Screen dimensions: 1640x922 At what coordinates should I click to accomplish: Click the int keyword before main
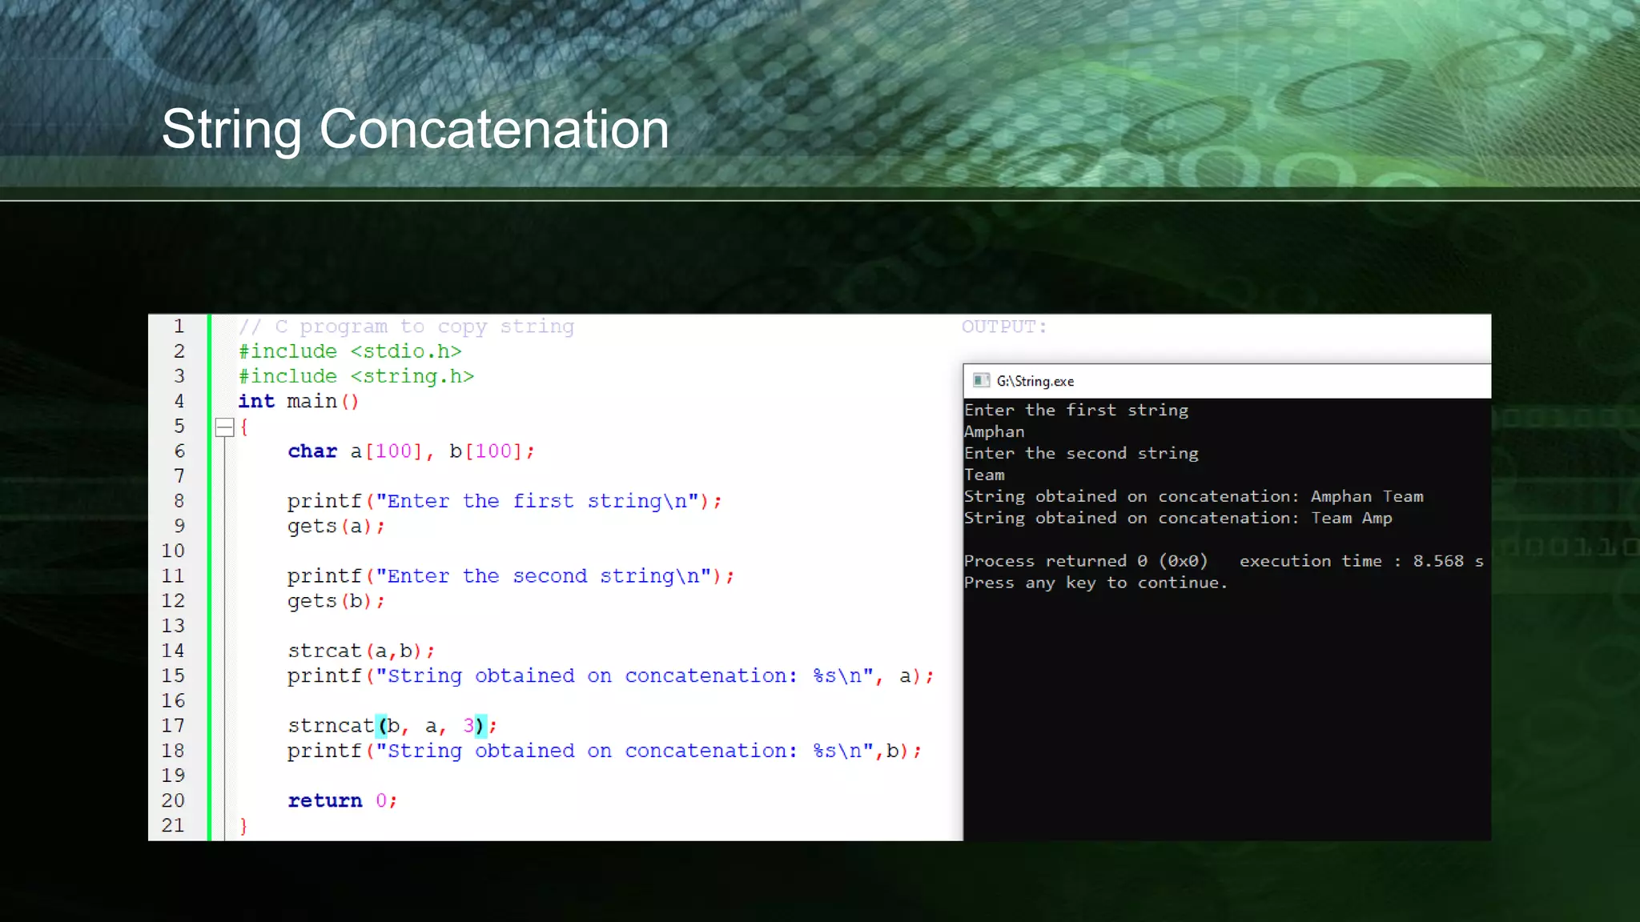pyautogui.click(x=256, y=401)
